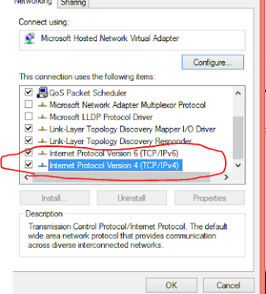This screenshot has height=294, width=266.
Task: Click the list scroll down arrow
Action: point(238,165)
